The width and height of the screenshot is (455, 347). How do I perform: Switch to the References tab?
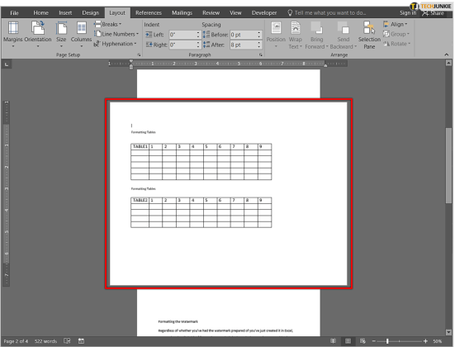[x=149, y=12]
